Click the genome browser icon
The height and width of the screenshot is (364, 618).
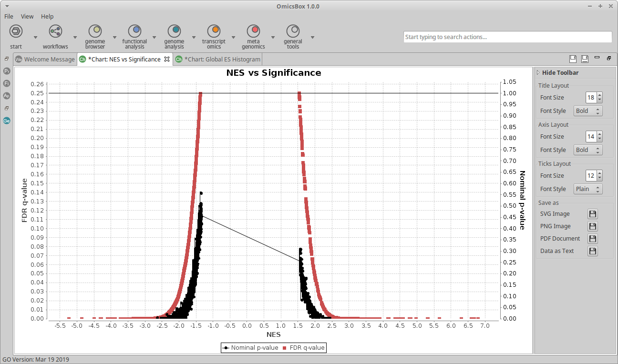click(95, 31)
